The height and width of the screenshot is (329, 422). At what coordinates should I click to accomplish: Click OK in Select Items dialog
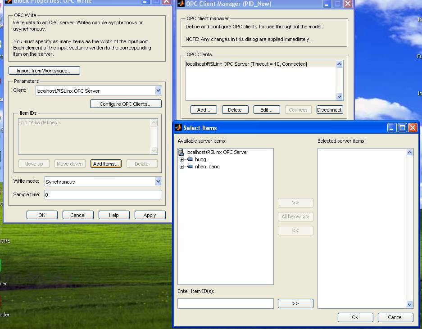click(355, 317)
